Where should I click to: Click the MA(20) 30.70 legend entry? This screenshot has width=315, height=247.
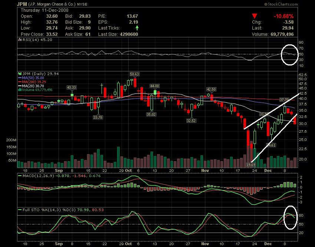pos(31,86)
